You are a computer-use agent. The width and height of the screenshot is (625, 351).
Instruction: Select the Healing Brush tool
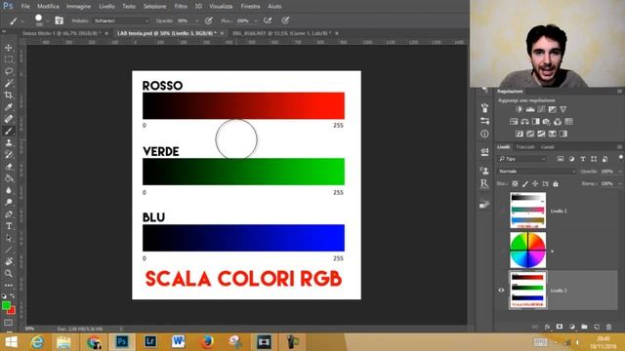(9, 119)
